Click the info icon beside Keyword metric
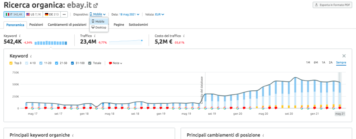 [20, 36]
